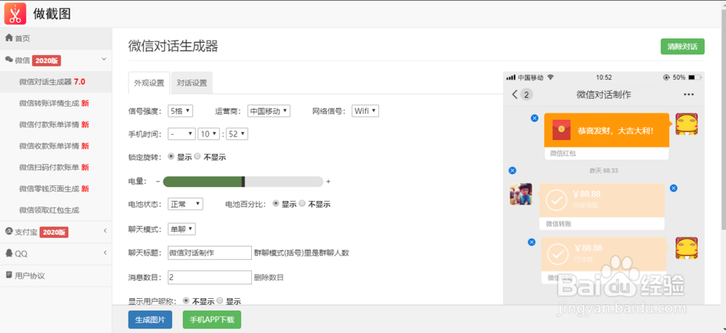Screen dimensions: 726x333
Task: Click the 聊天标题 input field
Action: [x=209, y=253]
